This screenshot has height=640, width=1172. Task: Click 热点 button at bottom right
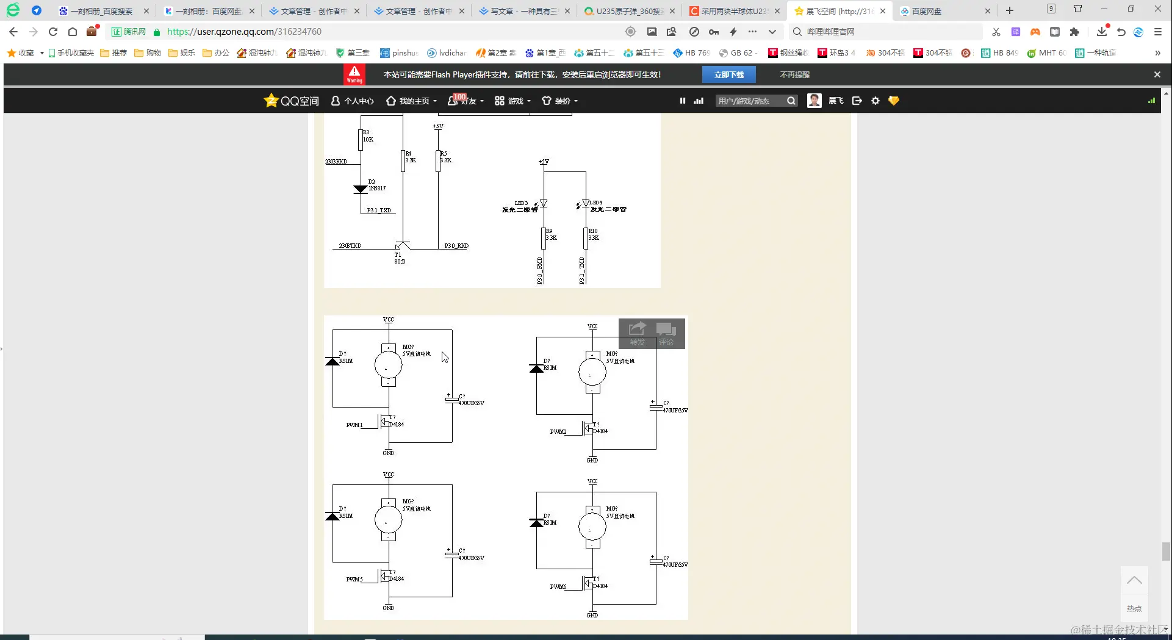pyautogui.click(x=1135, y=608)
